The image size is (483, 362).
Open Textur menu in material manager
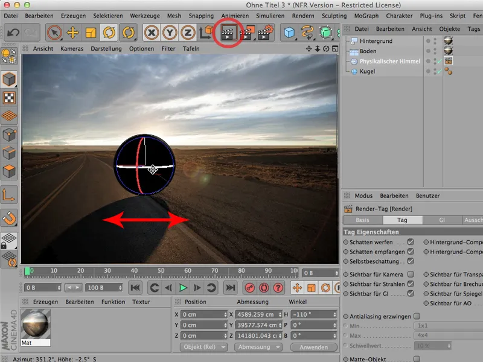pos(141,302)
